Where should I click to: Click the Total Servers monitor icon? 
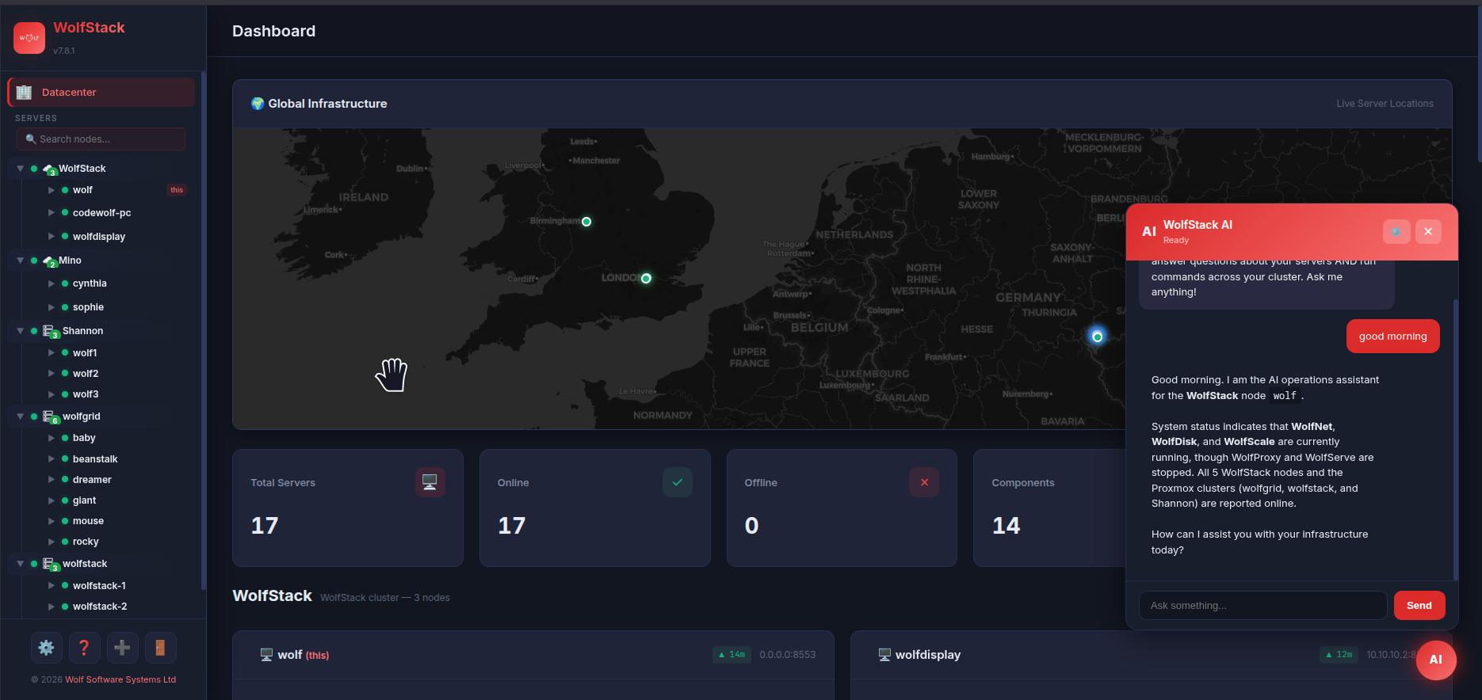click(430, 482)
